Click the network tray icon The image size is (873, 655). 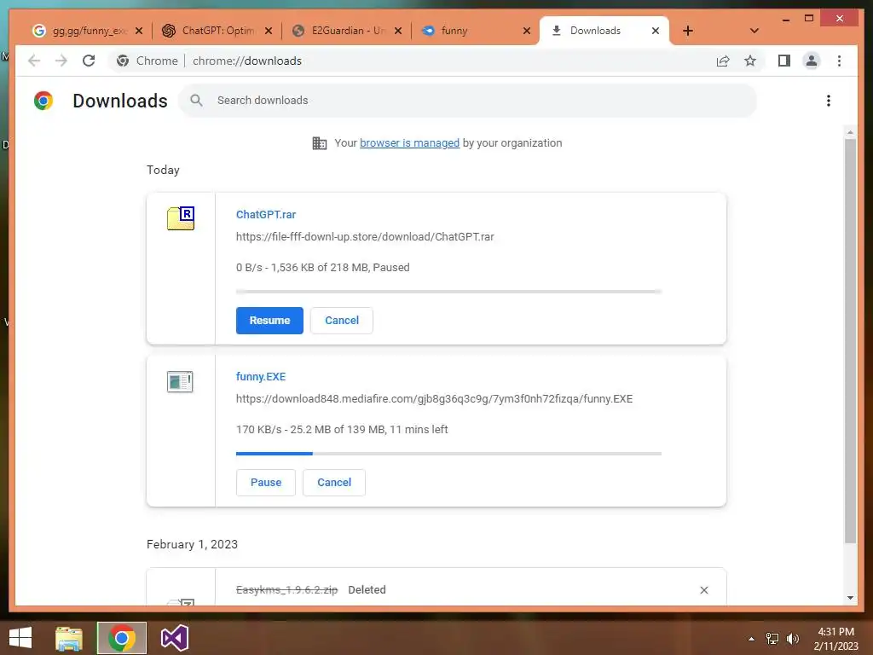tap(772, 639)
